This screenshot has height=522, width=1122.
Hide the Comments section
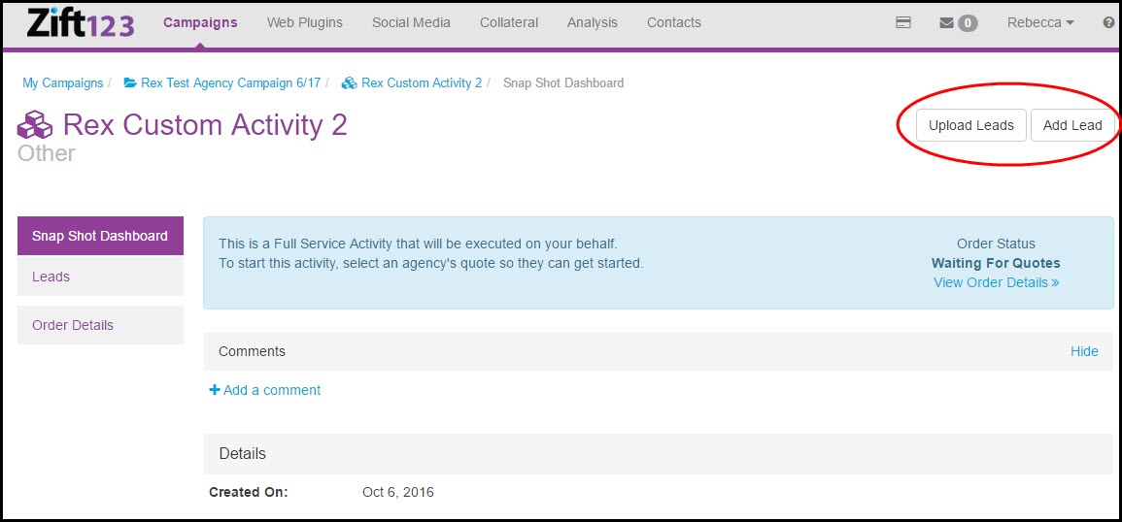(1084, 351)
